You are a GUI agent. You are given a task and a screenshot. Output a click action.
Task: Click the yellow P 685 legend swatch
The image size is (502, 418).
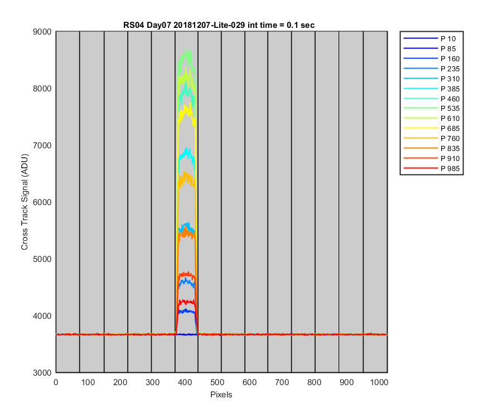[421, 128]
